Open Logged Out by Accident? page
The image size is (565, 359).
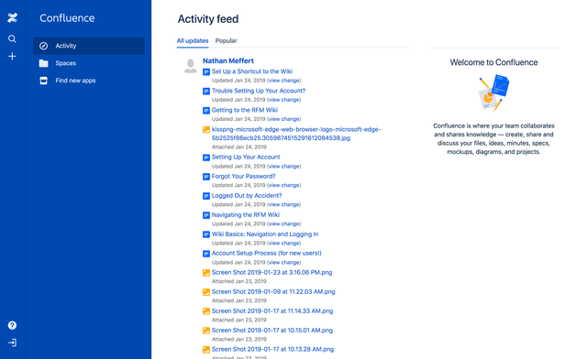[247, 196]
